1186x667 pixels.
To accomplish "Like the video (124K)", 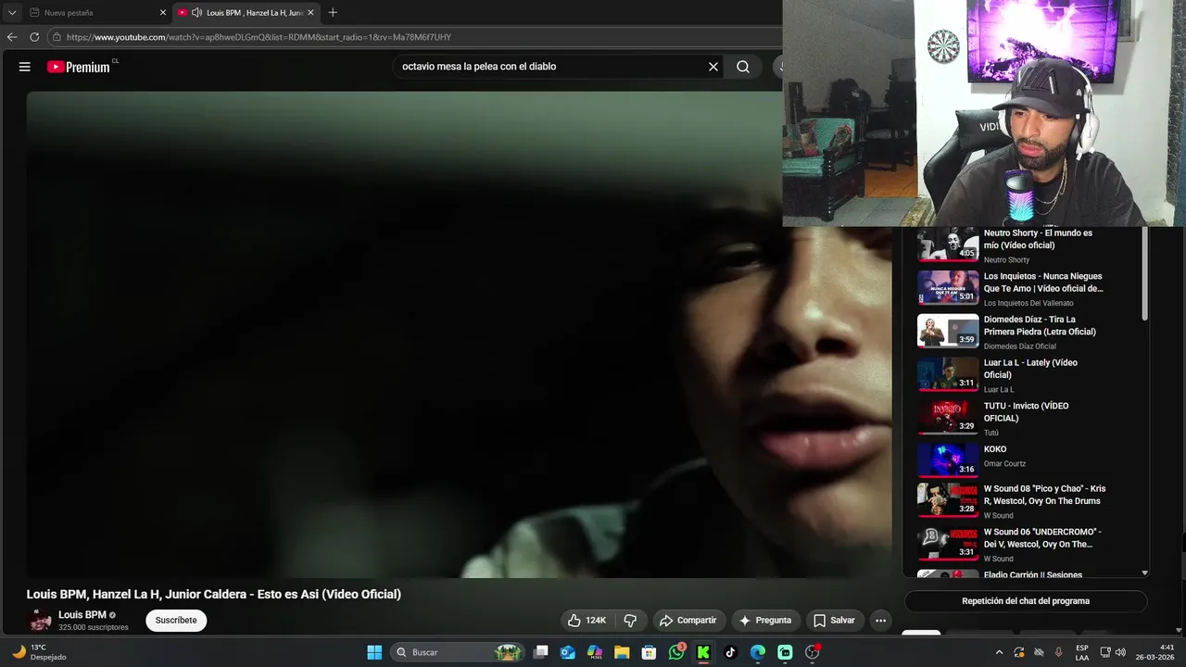I will (586, 620).
